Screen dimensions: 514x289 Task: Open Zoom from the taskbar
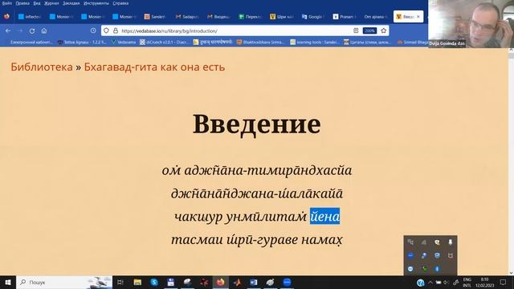point(287,282)
